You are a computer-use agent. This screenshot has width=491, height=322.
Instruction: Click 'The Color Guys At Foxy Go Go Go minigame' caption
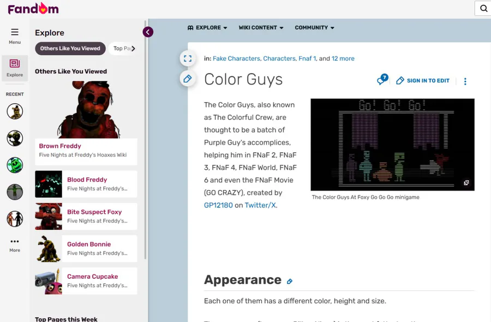(366, 197)
